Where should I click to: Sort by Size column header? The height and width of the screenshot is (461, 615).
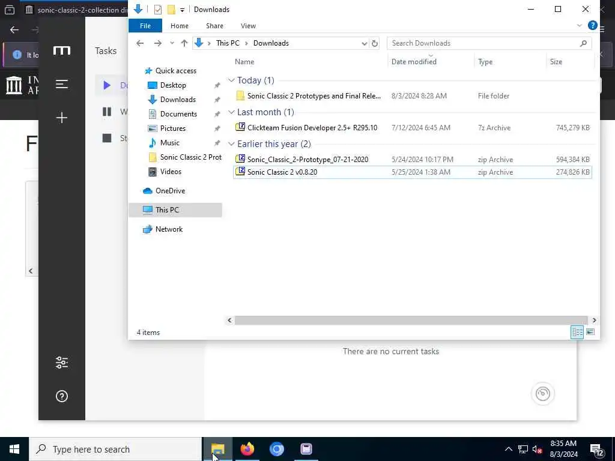[x=556, y=62]
